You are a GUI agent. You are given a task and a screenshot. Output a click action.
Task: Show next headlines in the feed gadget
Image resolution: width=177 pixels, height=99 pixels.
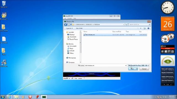coord(171,84)
